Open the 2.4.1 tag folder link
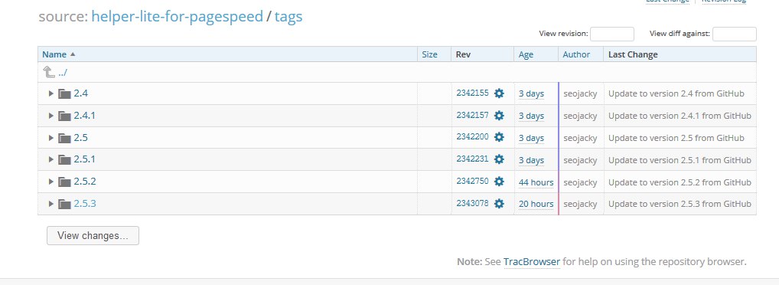Image resolution: width=779 pixels, height=285 pixels. [x=84, y=116]
